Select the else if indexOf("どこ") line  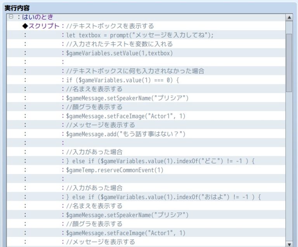click(160, 161)
